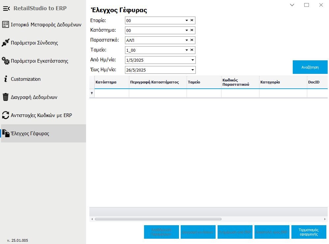Clear the Εταιρία field with its X
The width and height of the screenshot is (329, 244).
(x=192, y=20)
